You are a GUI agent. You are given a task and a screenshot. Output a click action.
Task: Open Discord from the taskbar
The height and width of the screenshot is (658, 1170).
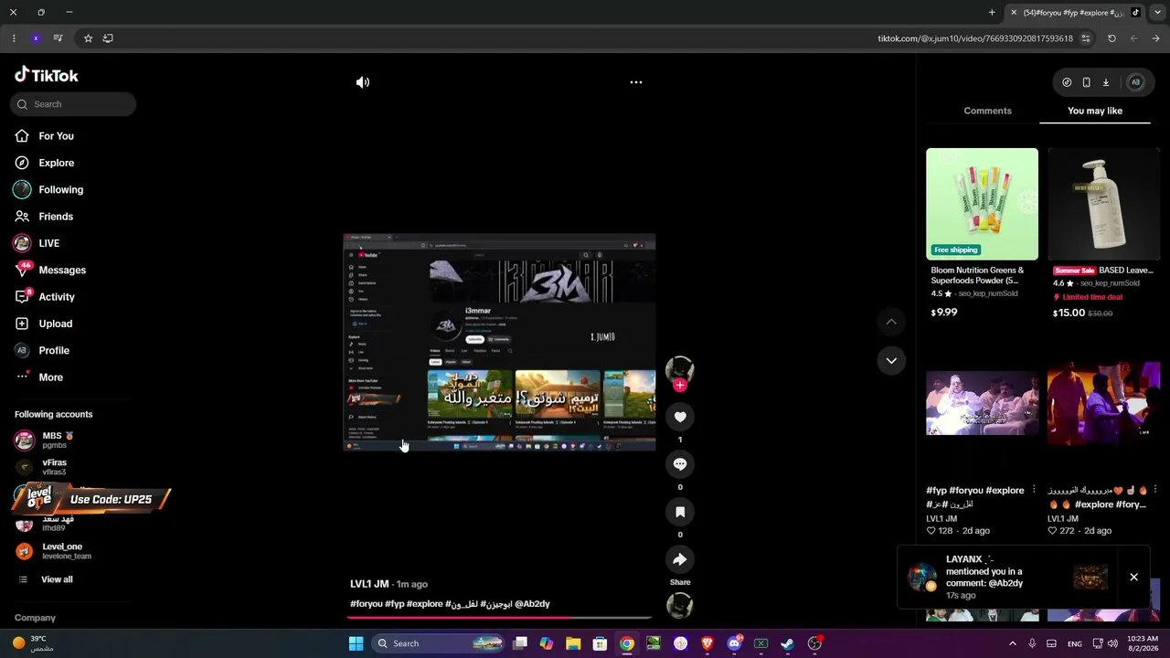tap(734, 643)
